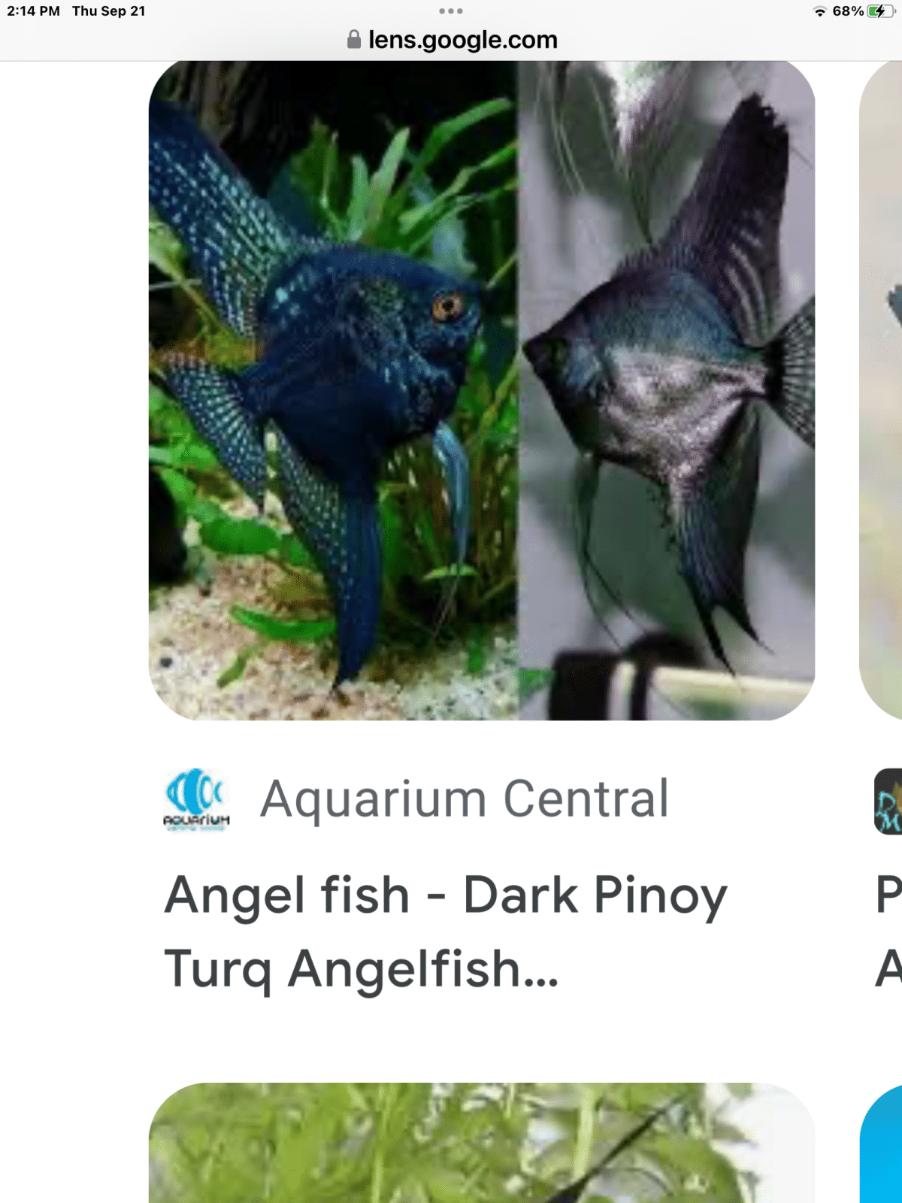Tap the lock icon beside lens.google.com
This screenshot has height=1203, width=902.
(354, 40)
